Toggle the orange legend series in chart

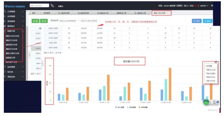(x=143, y=107)
